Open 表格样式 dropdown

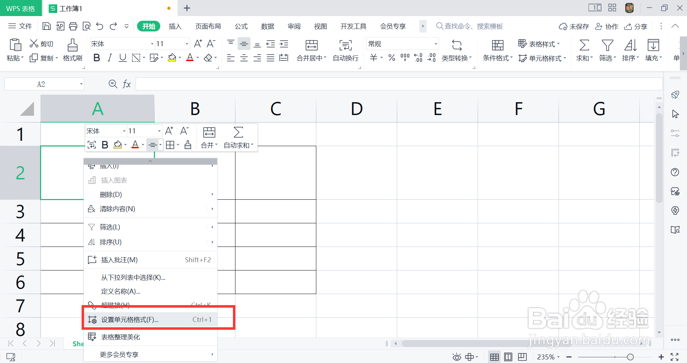click(539, 44)
